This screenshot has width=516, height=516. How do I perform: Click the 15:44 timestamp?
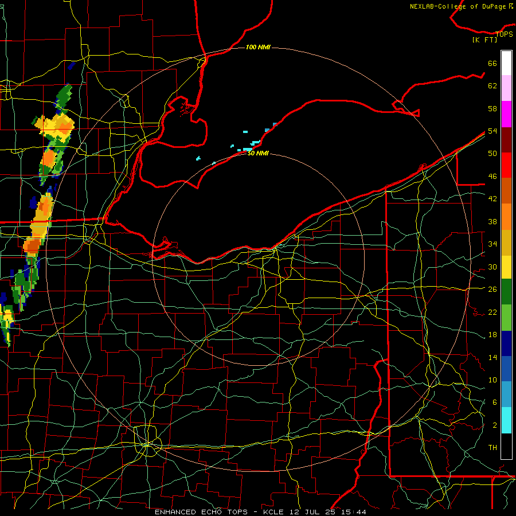tap(354, 512)
